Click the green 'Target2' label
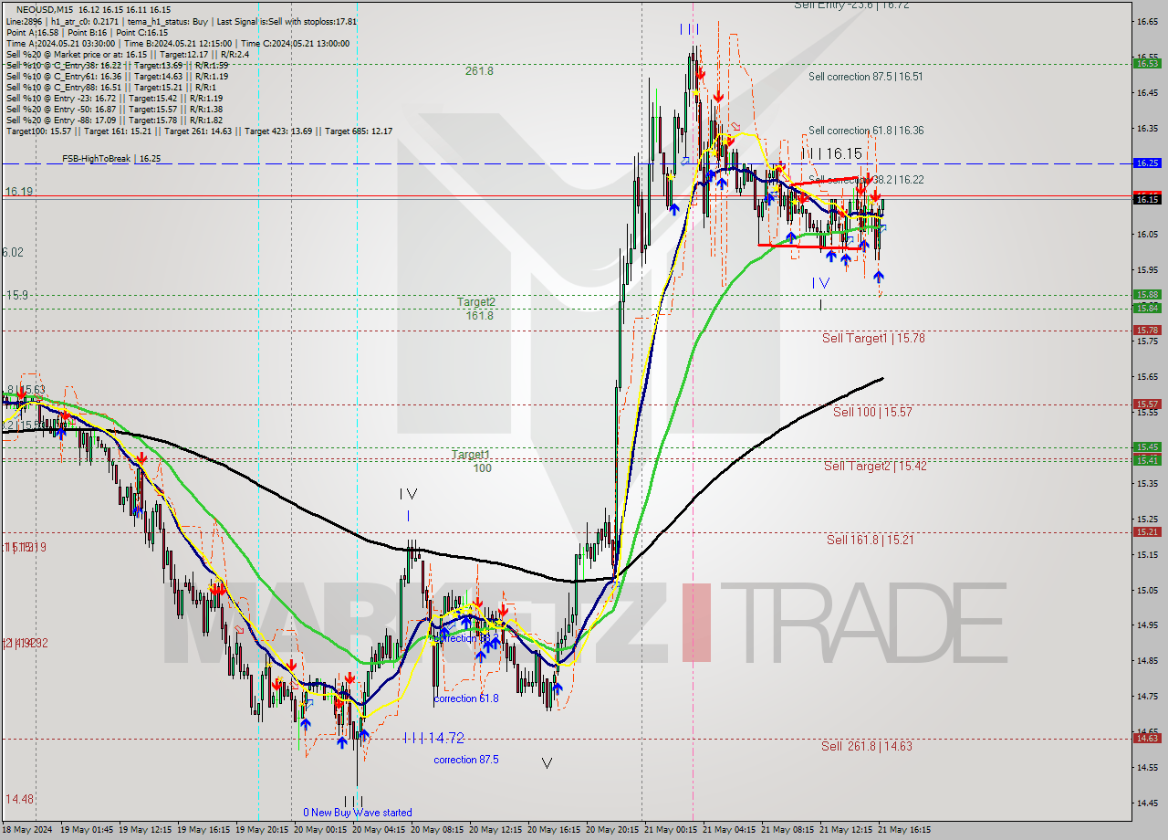Viewport: 1168px width, 840px height. pyautogui.click(x=476, y=302)
